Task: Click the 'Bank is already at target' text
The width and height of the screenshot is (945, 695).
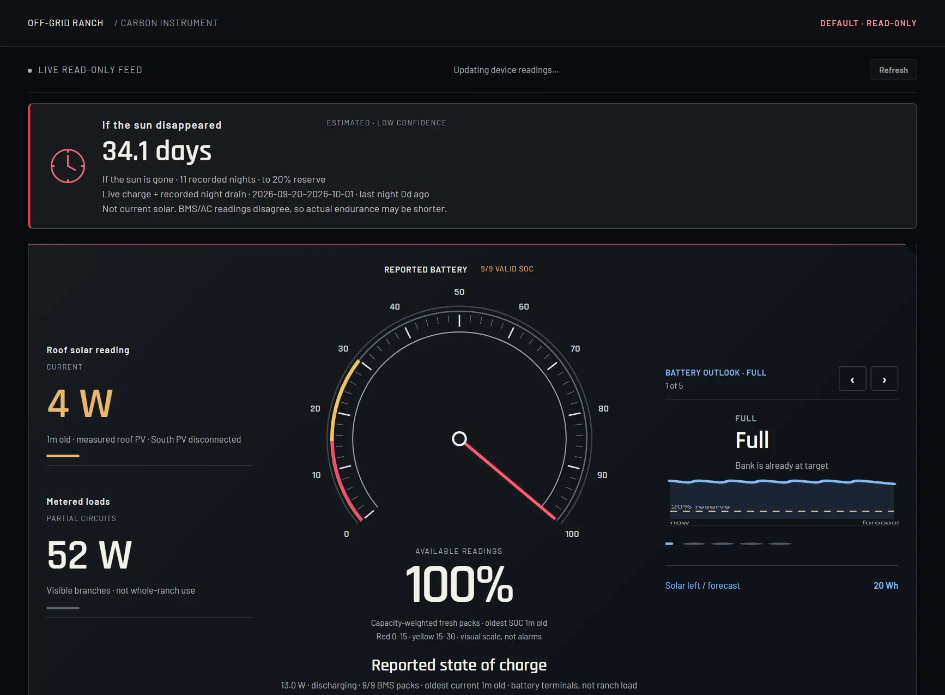Action: 782,466
